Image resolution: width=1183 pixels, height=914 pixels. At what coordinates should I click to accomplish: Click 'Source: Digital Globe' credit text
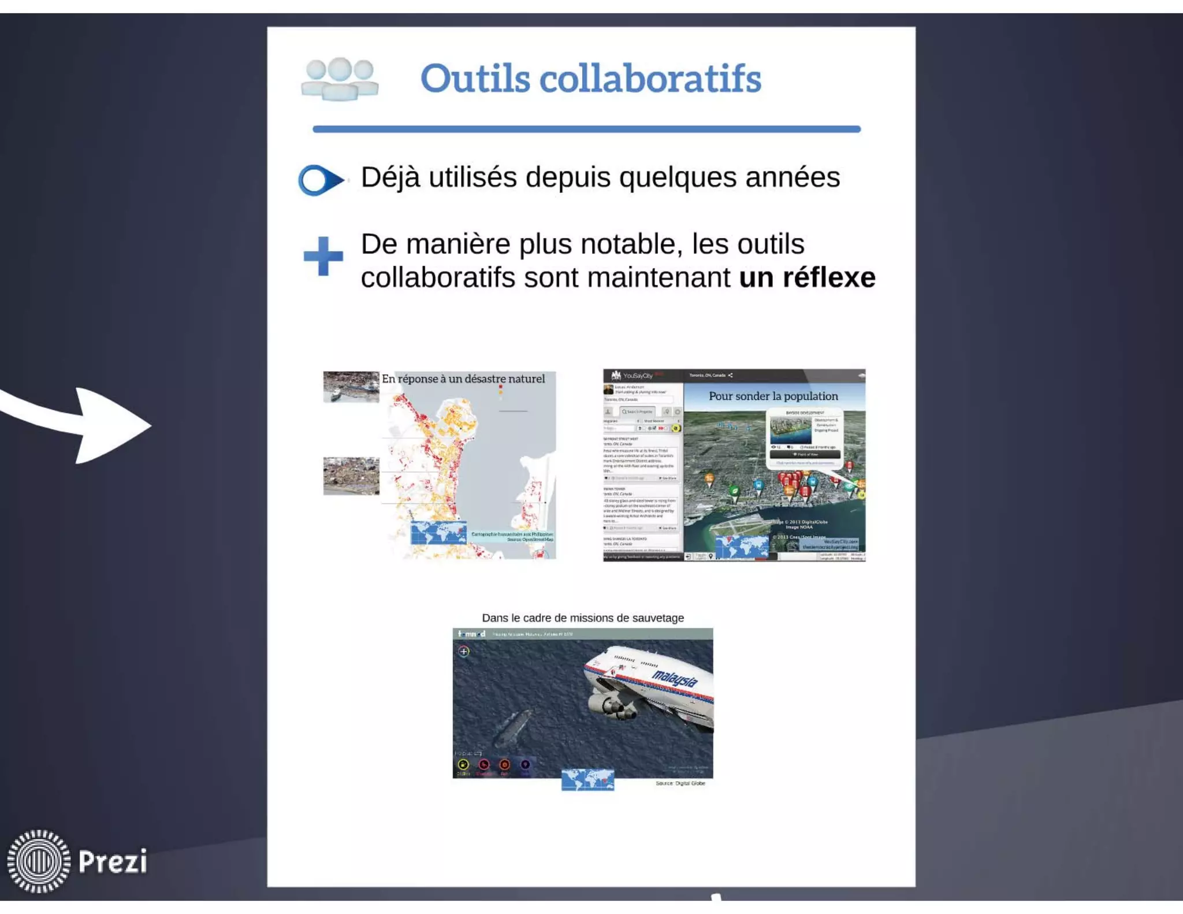[680, 783]
